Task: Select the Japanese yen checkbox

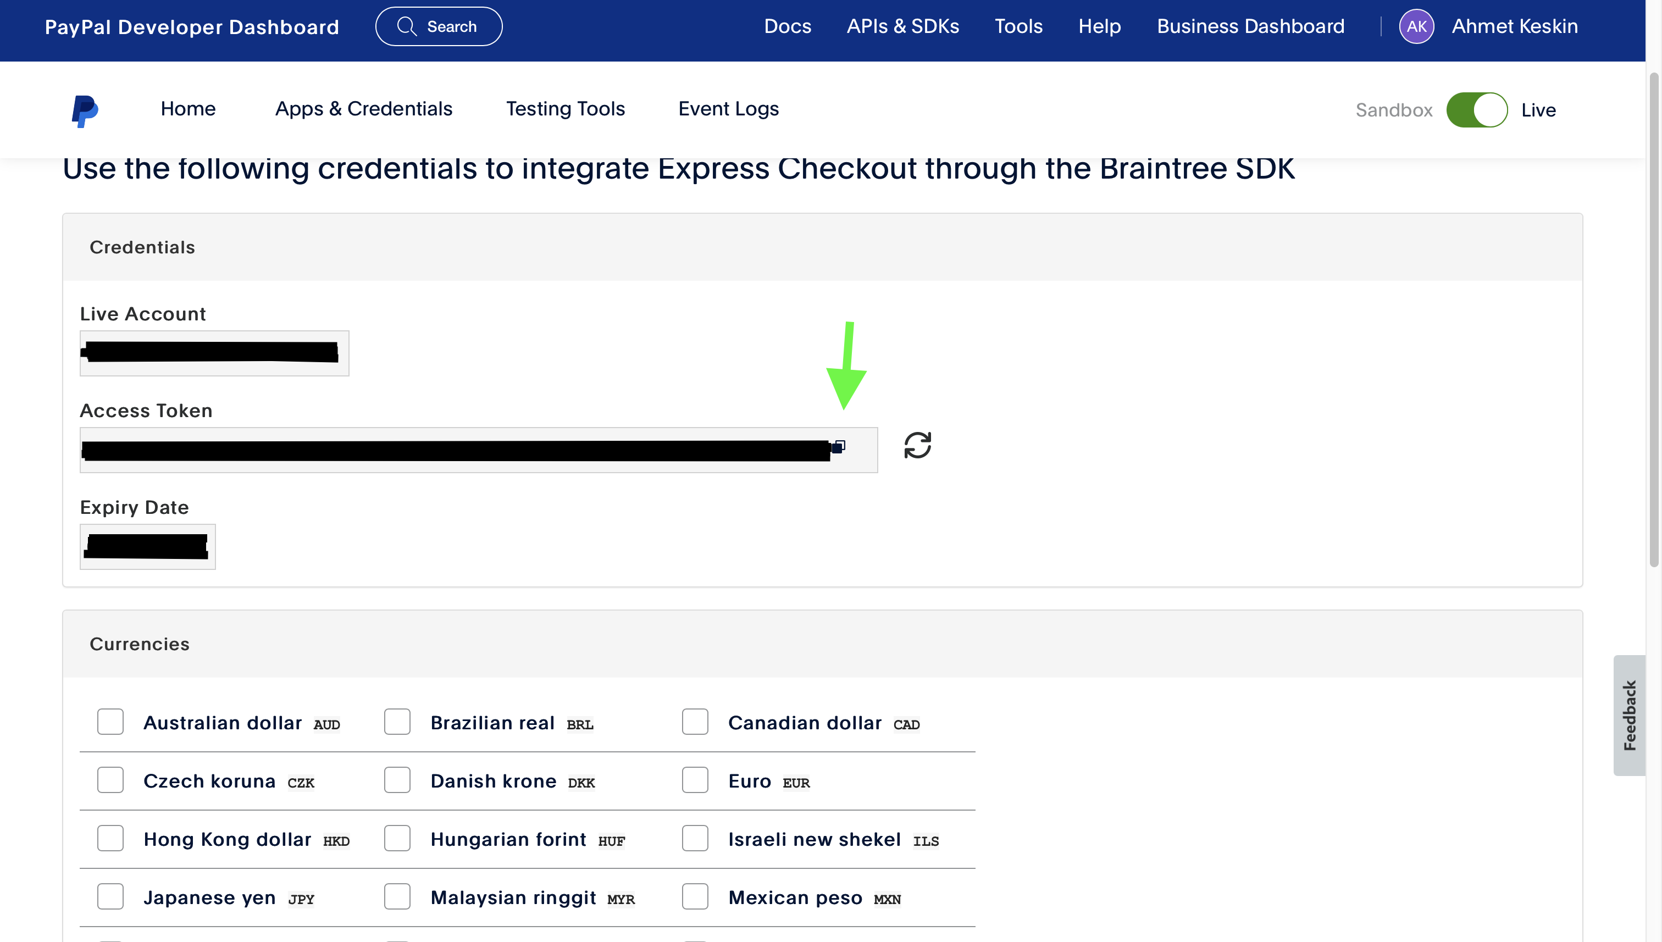Action: coord(110,897)
